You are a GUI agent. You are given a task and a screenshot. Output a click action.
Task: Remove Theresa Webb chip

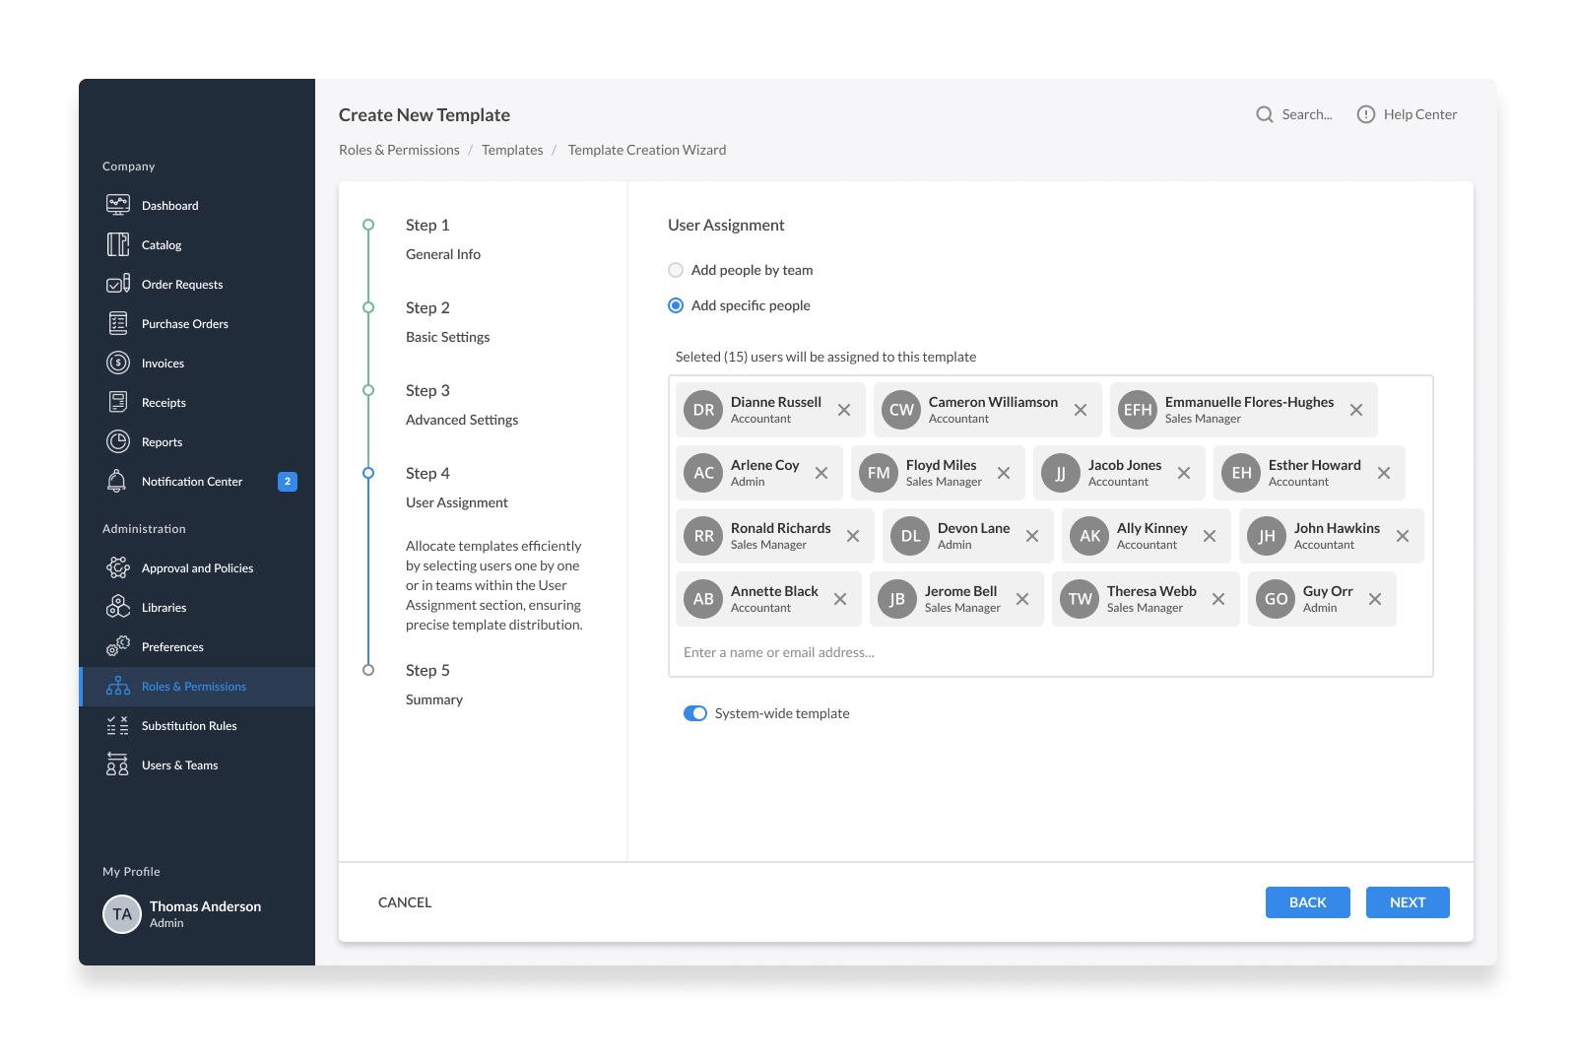pyautogui.click(x=1218, y=599)
